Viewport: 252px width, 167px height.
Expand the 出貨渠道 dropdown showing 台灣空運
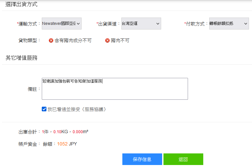pos(141,24)
